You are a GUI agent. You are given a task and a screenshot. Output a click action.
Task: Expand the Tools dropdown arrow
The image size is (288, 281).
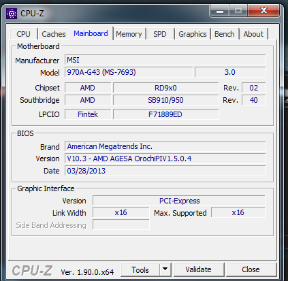point(165,270)
